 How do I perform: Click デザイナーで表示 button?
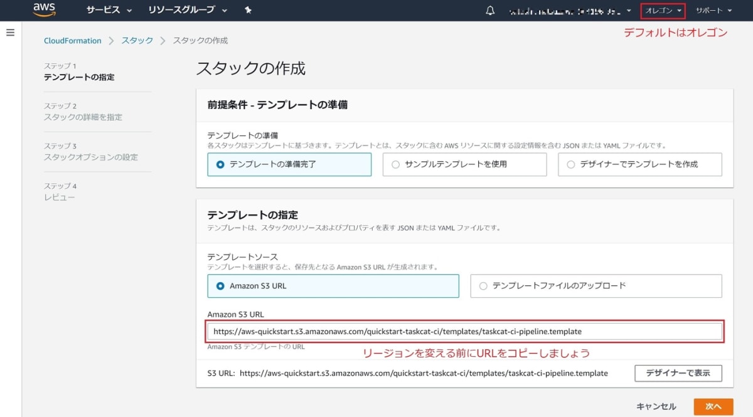click(x=678, y=373)
